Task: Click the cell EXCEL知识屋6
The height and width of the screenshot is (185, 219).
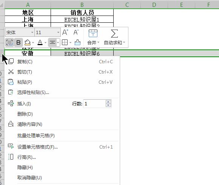Action: pos(82,53)
